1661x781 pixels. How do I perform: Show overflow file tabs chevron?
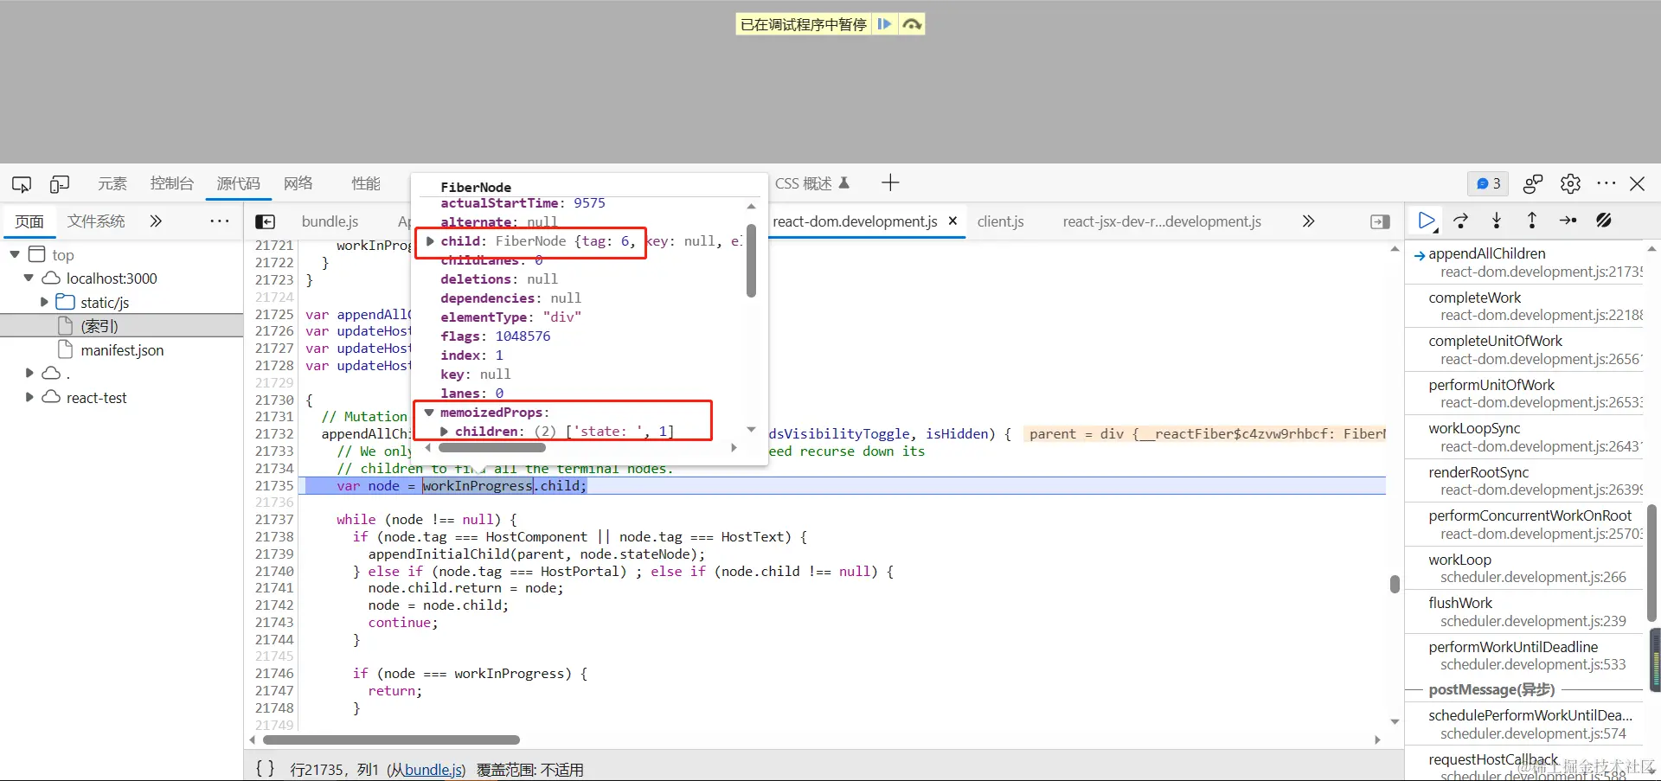(1308, 221)
